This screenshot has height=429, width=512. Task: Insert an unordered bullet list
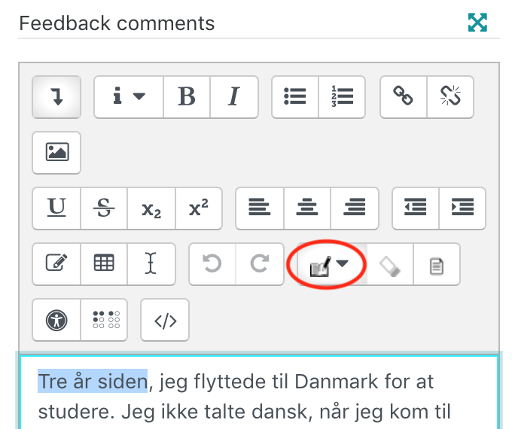pos(295,97)
